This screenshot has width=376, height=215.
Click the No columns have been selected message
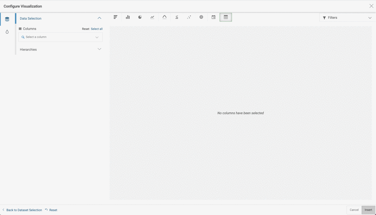pos(241,113)
